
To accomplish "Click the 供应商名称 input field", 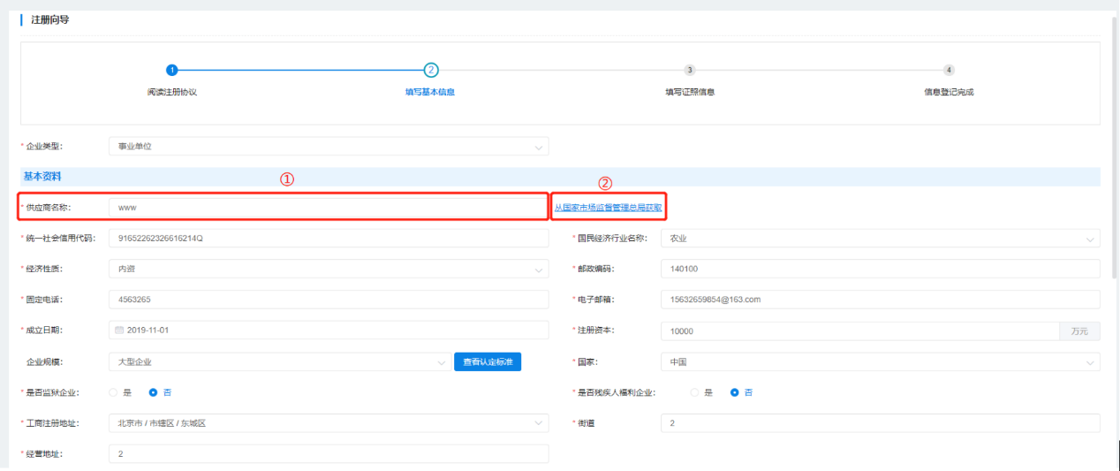I will (x=328, y=208).
